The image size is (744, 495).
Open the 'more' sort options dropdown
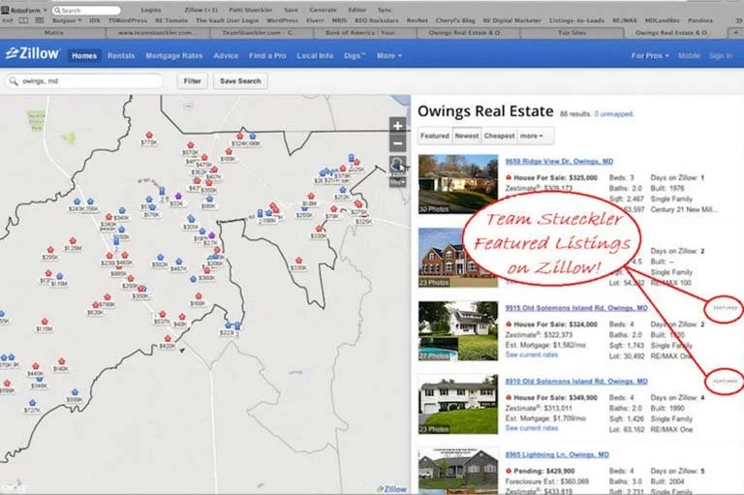pyautogui.click(x=532, y=136)
